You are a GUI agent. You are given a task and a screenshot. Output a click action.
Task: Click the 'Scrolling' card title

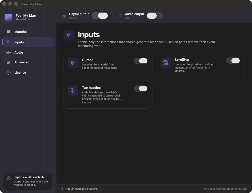(x=182, y=60)
